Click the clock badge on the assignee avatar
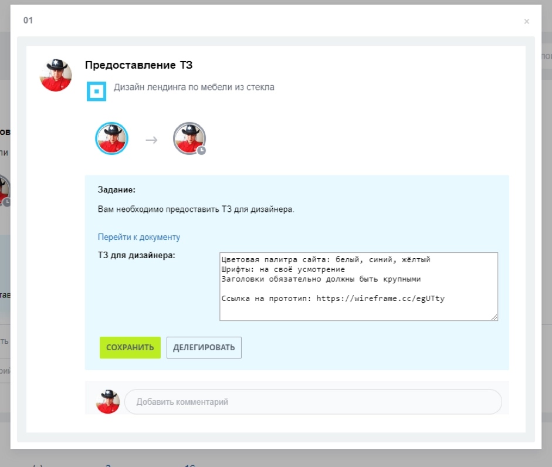Image resolution: width=552 pixels, height=467 pixels. (x=201, y=151)
